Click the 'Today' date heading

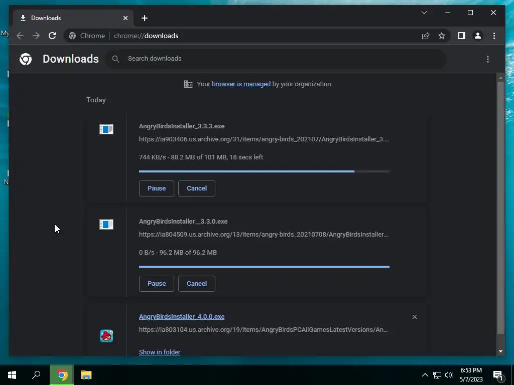96,100
